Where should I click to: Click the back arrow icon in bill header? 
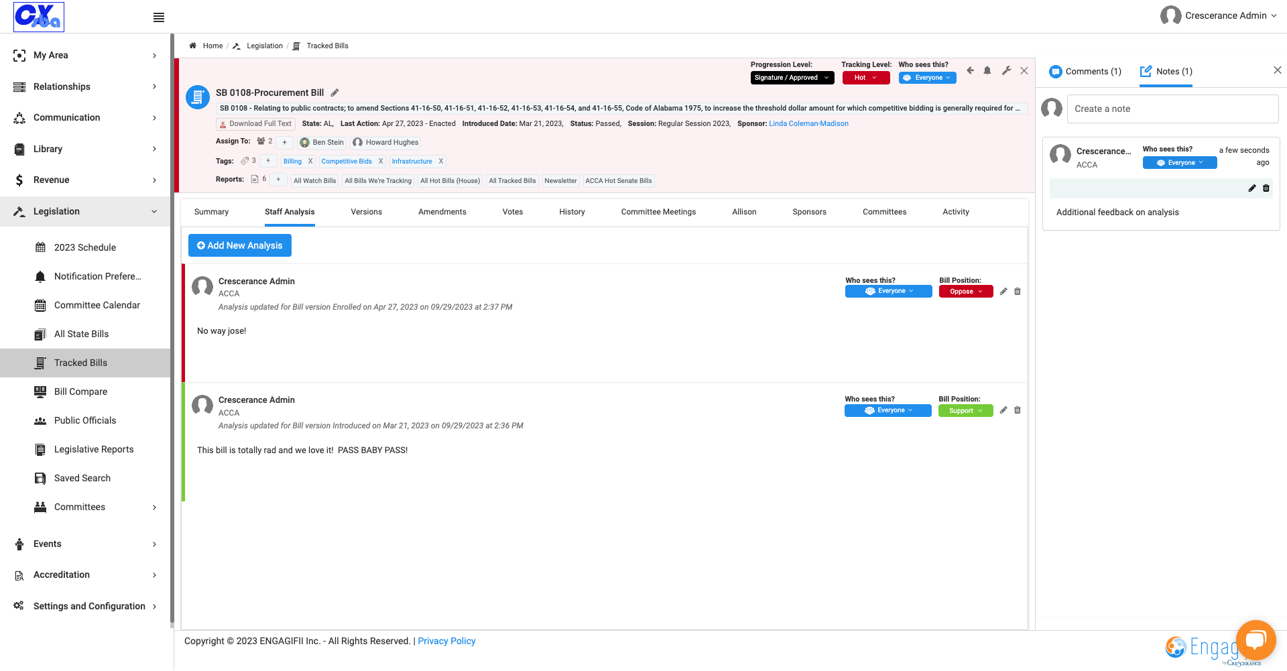click(x=970, y=70)
